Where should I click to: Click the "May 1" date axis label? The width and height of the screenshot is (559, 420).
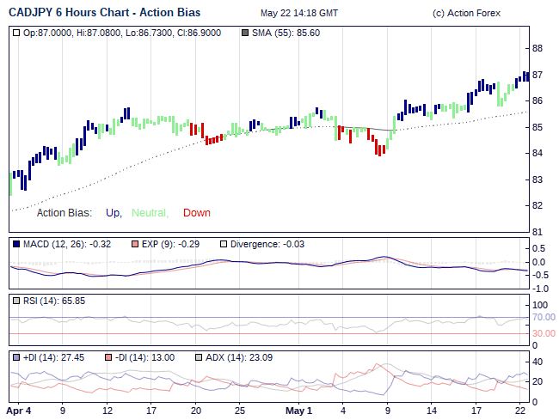tap(298, 411)
